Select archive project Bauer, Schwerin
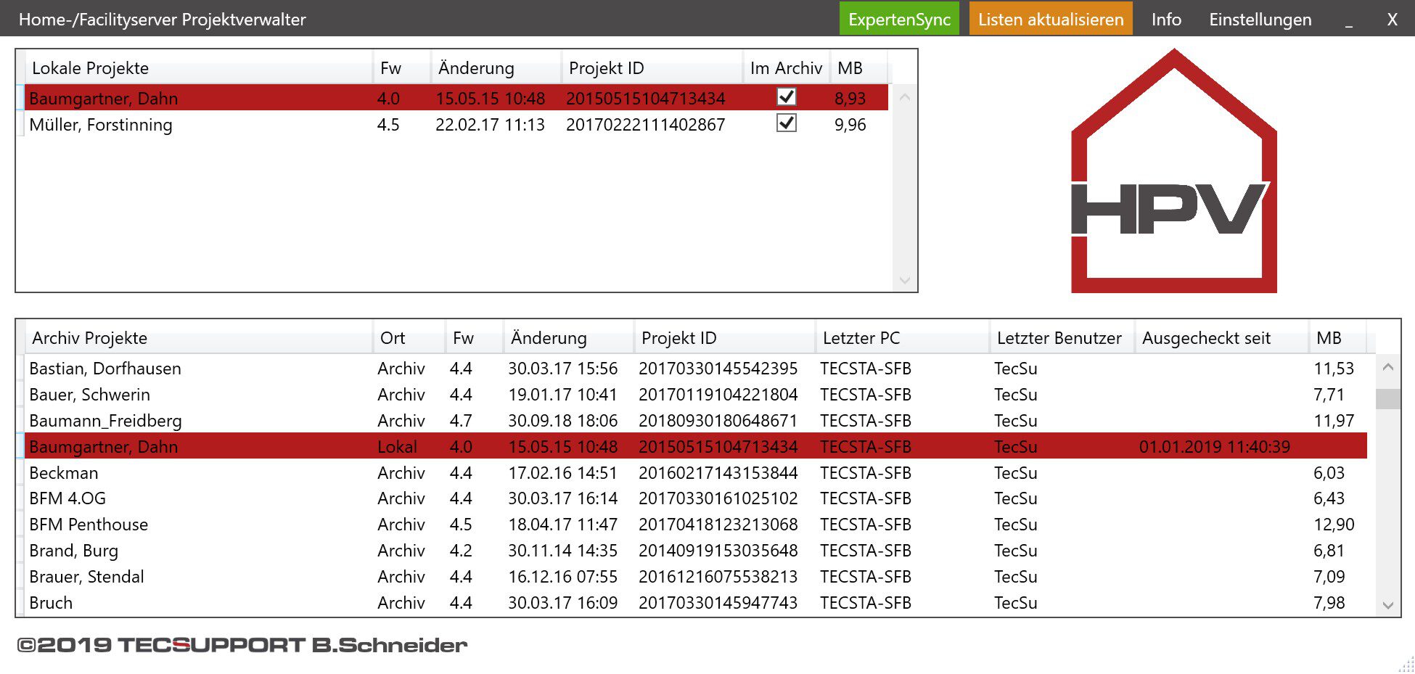The width and height of the screenshot is (1415, 674). pos(696,395)
